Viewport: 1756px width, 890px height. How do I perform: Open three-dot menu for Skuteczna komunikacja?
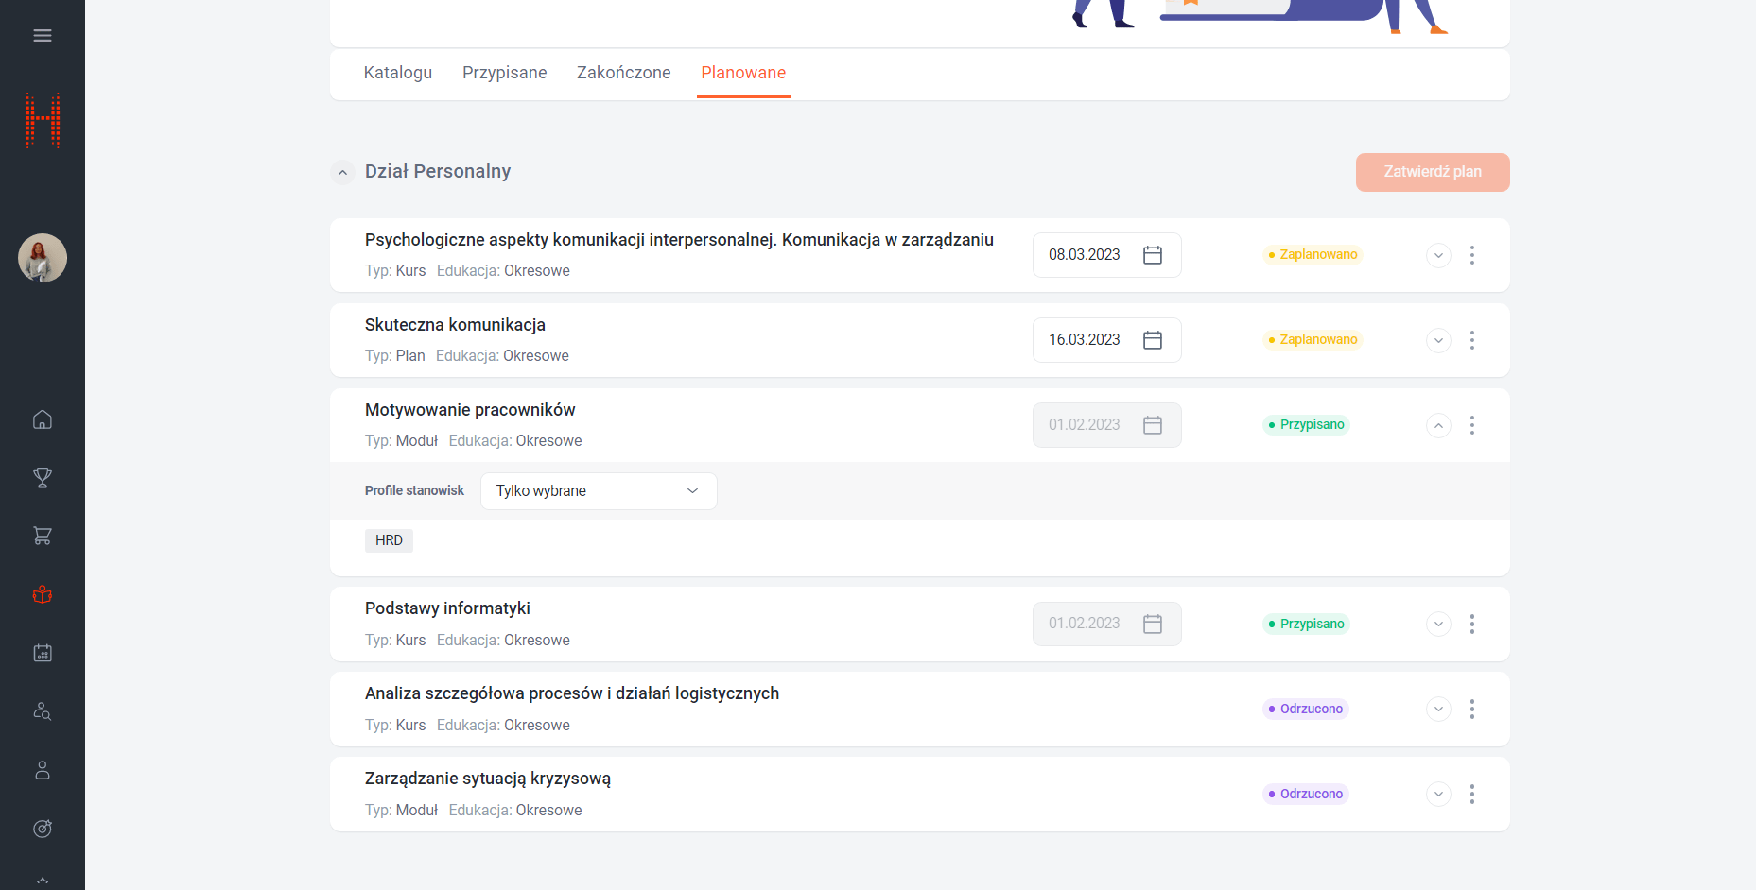tap(1471, 340)
